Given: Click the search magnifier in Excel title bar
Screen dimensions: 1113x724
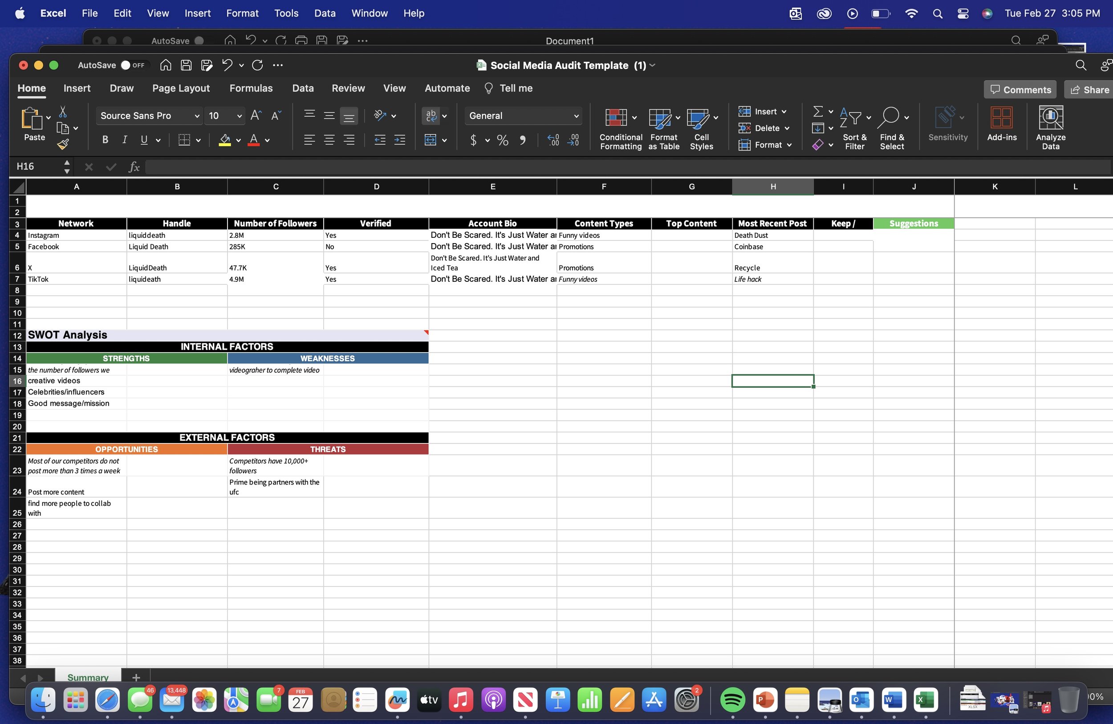Looking at the screenshot, I should click(1081, 65).
